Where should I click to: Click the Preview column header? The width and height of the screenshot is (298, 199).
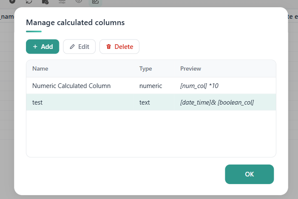(190, 68)
